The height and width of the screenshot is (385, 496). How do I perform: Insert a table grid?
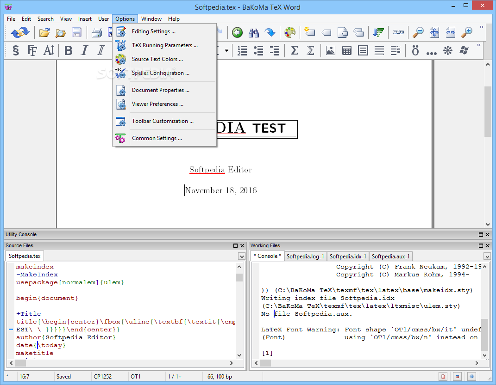(x=347, y=50)
